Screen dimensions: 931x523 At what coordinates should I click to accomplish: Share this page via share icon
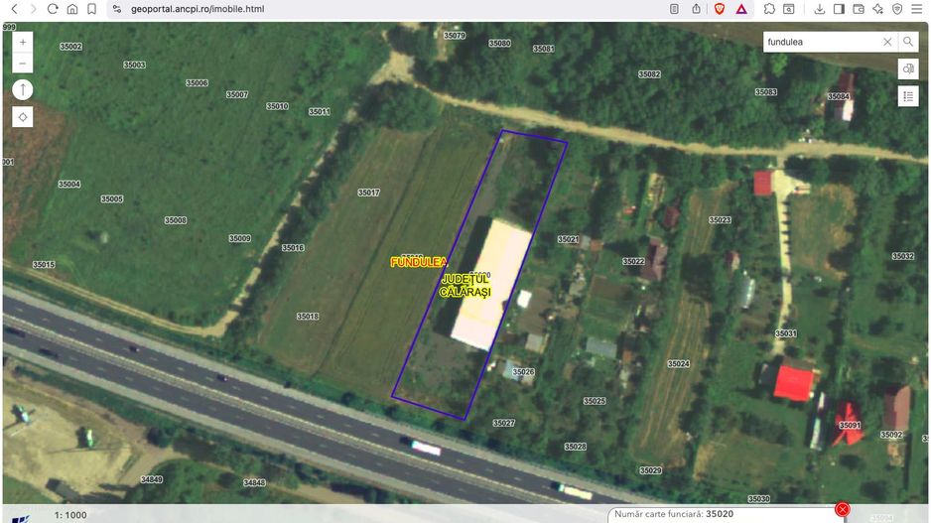696,9
